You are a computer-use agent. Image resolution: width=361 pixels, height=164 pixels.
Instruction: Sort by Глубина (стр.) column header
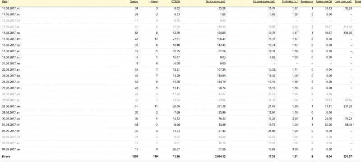point(290,1)
